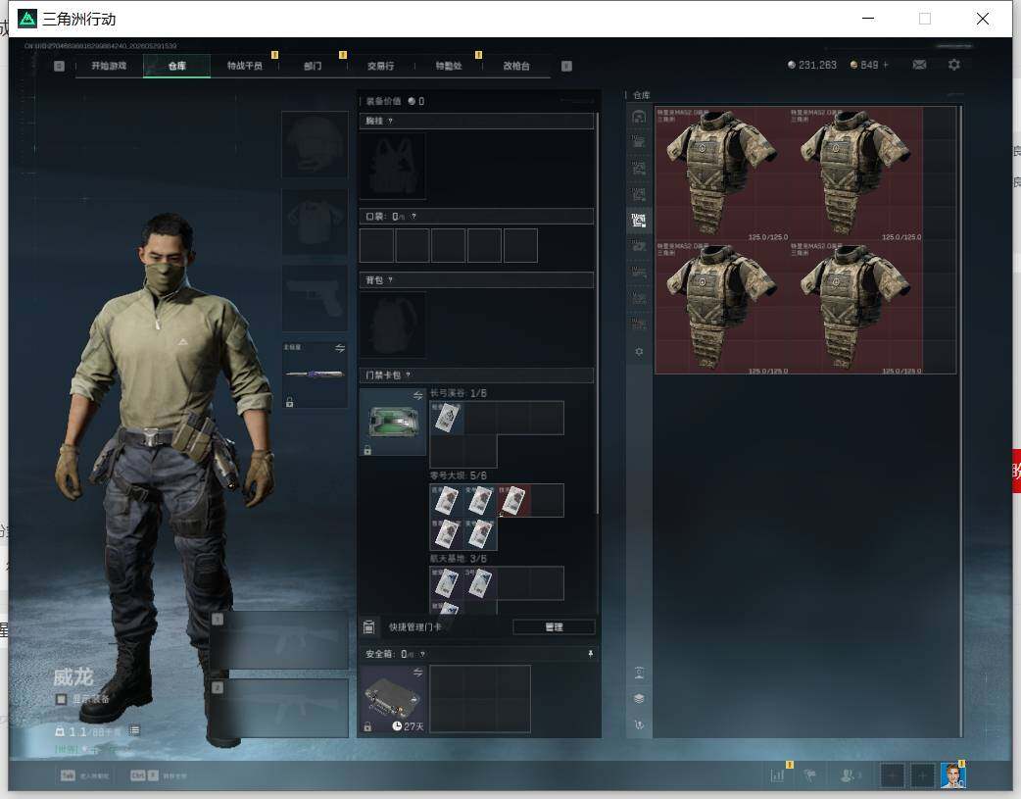The width and height of the screenshot is (1021, 799).
Task: Toggle the 显示装备 checkbox
Action: (x=61, y=699)
